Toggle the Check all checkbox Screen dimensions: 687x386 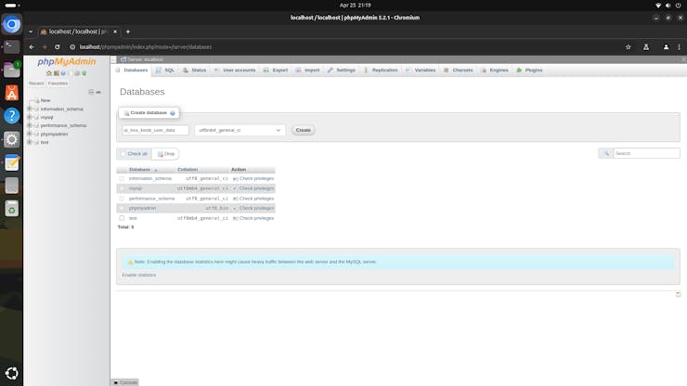point(123,154)
